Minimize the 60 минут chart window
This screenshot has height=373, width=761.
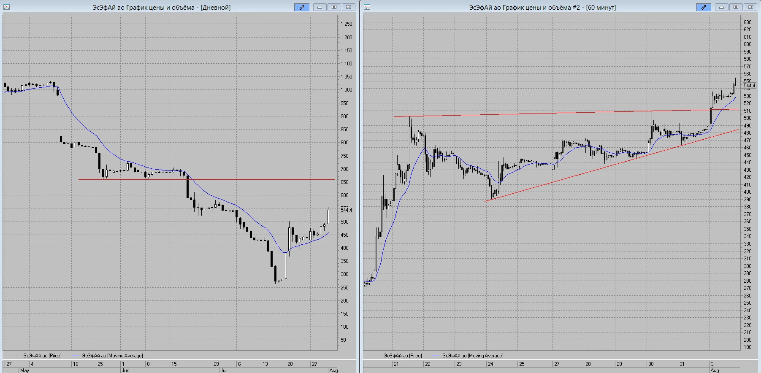tap(721, 7)
